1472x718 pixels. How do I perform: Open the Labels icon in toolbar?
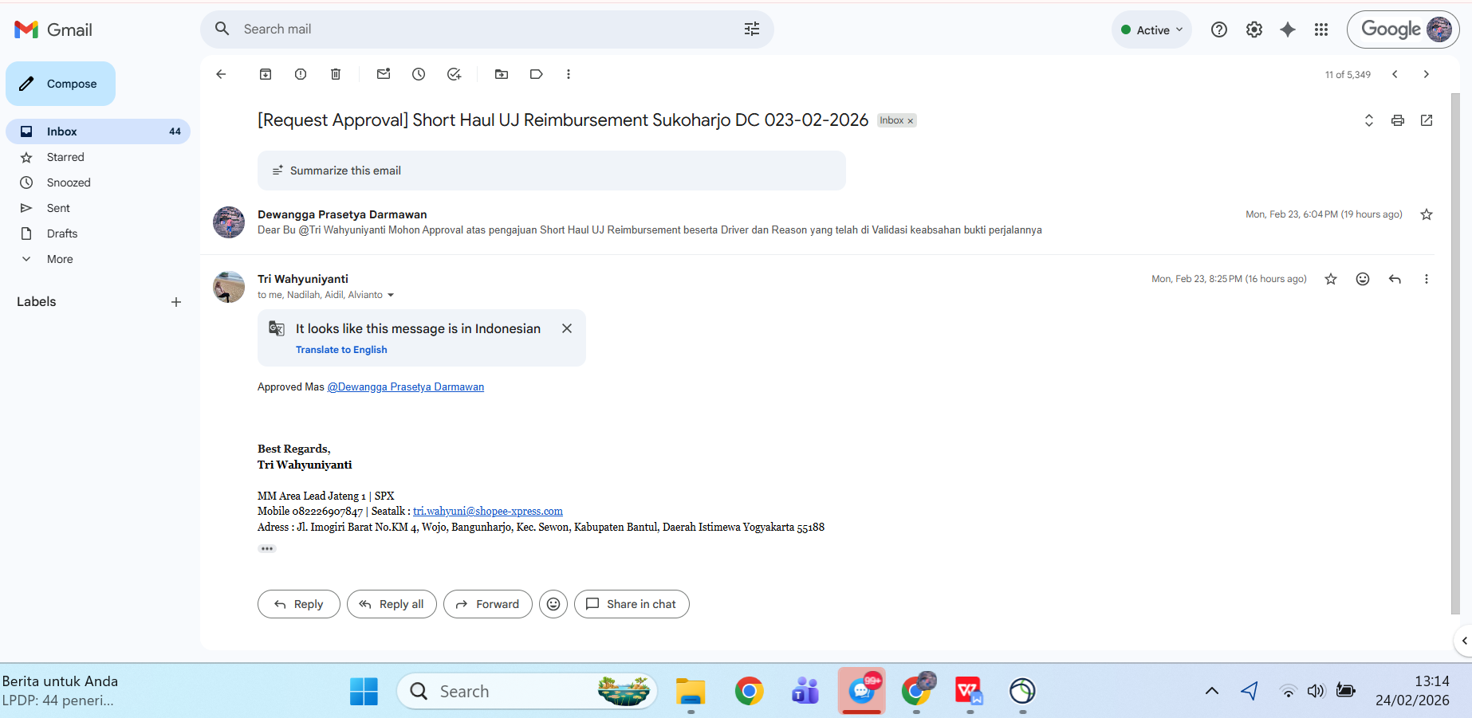click(537, 74)
